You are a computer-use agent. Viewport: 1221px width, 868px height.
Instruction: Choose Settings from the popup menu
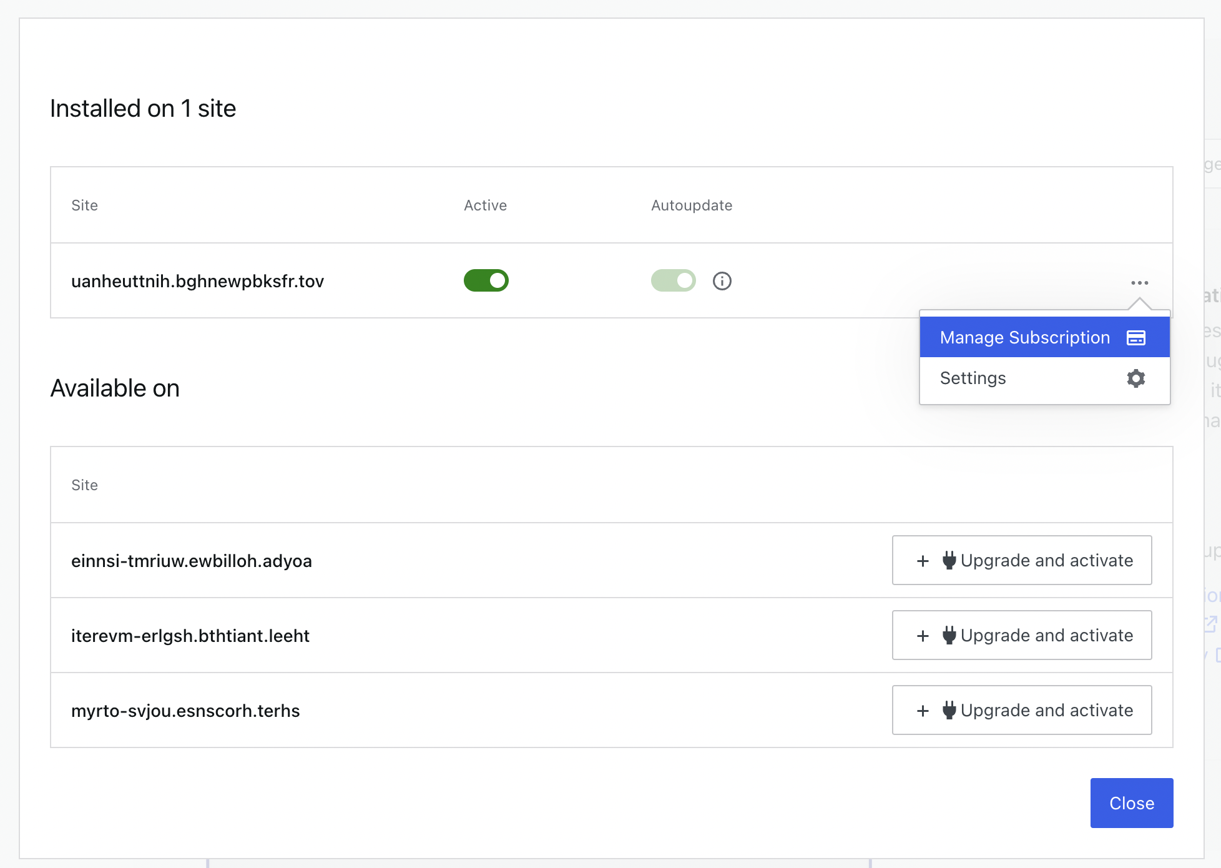click(973, 378)
